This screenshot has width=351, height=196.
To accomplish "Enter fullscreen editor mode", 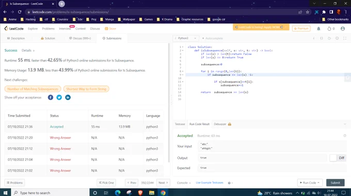I will (345, 38).
